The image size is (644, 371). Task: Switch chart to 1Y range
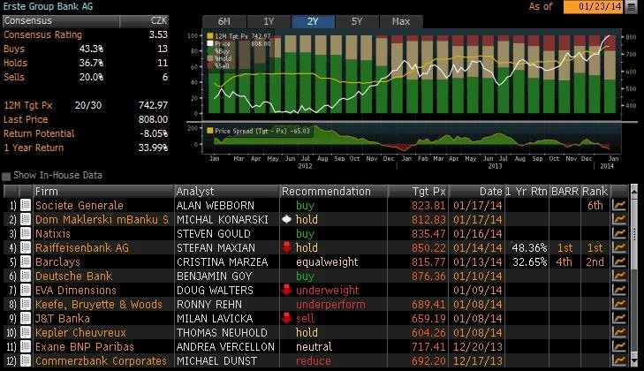pyautogui.click(x=269, y=21)
